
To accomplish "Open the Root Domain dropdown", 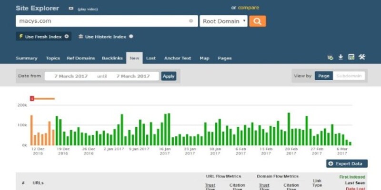I will [223, 21].
